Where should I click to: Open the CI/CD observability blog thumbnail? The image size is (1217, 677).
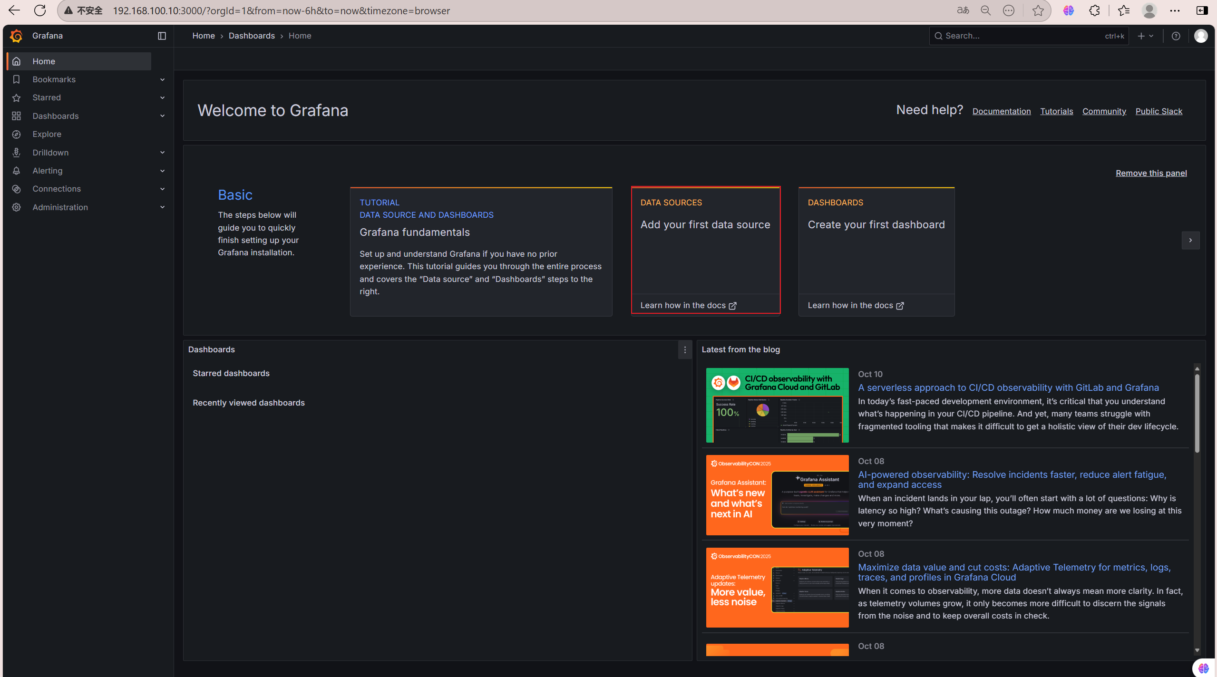[777, 406]
